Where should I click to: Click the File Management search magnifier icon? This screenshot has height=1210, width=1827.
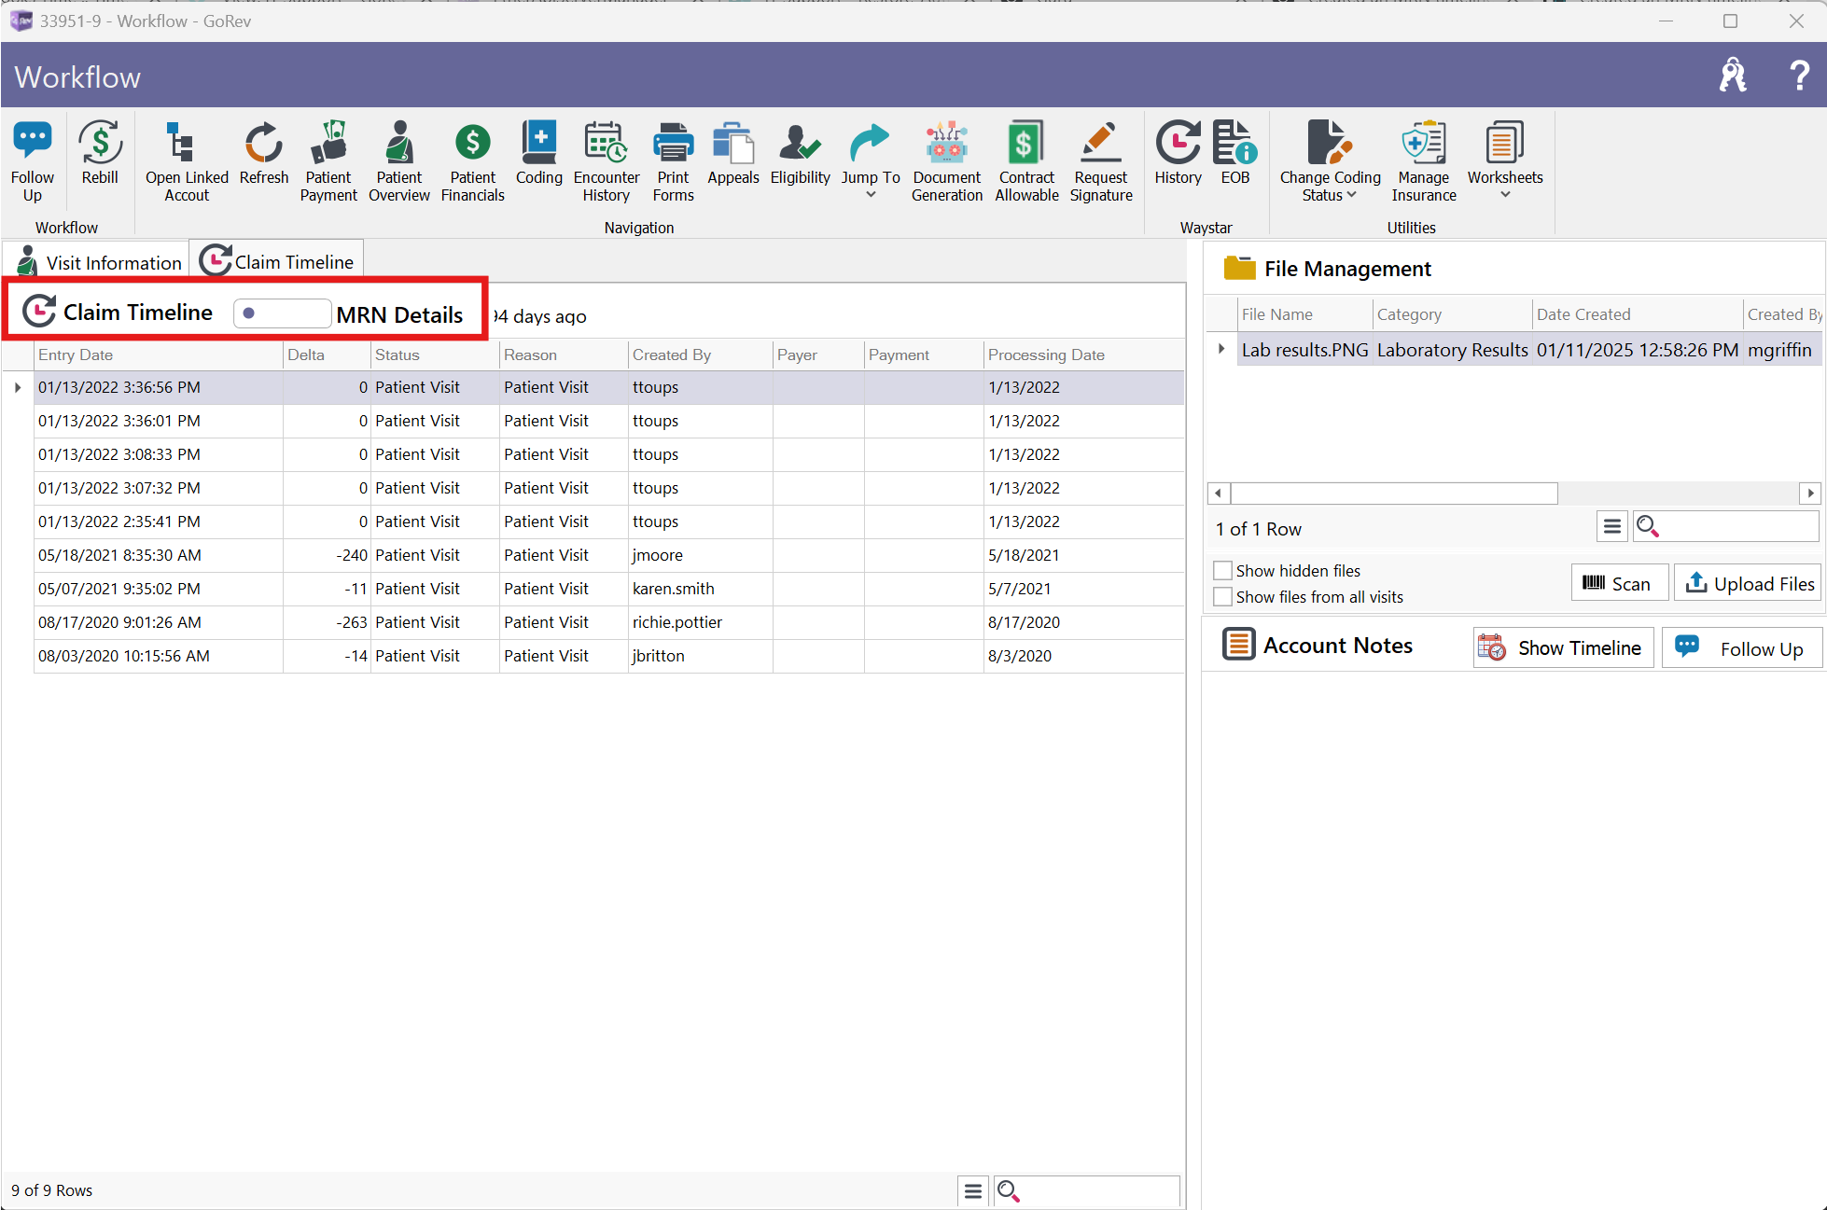[1648, 527]
